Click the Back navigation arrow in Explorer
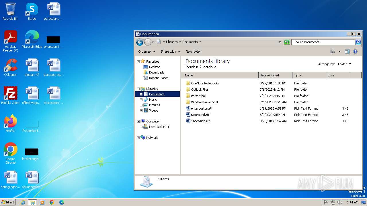Screen dimensions: 367x206 pyautogui.click(x=140, y=42)
